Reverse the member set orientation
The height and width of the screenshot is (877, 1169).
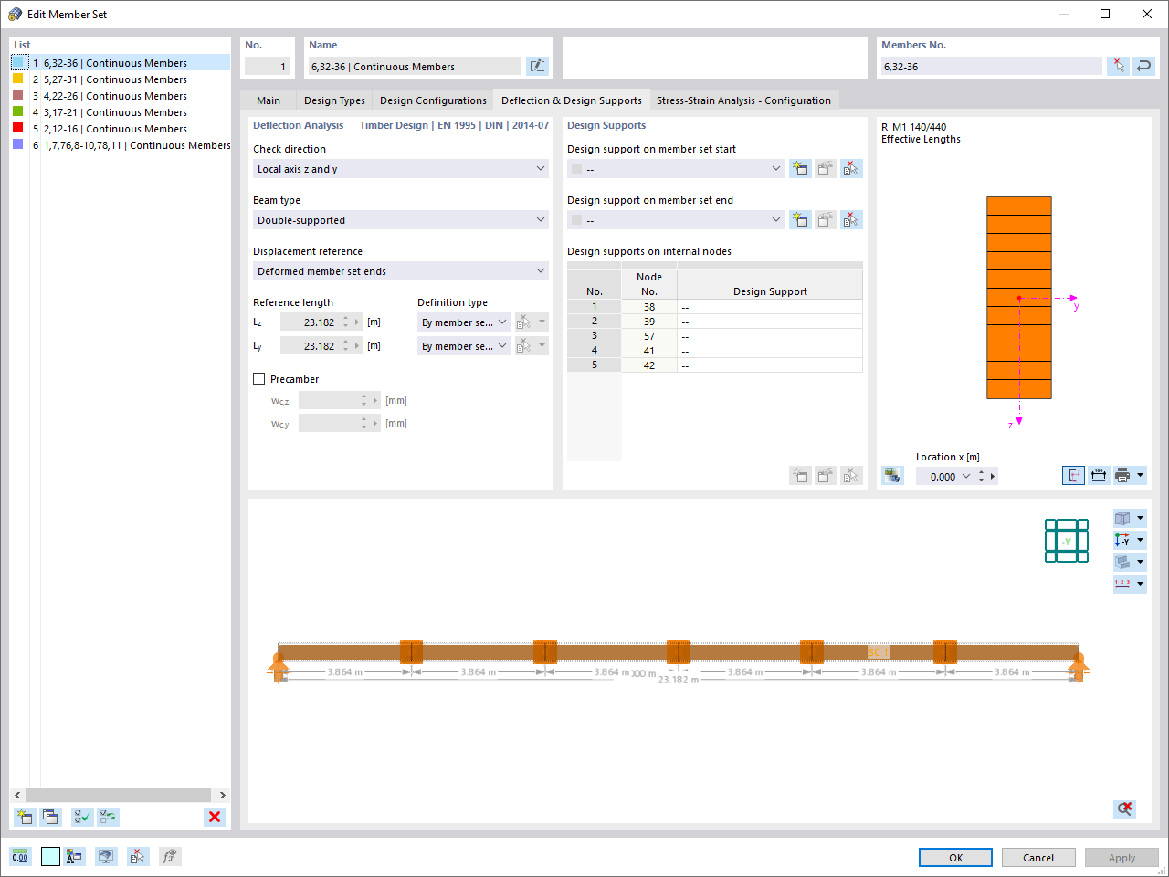[x=1143, y=66]
